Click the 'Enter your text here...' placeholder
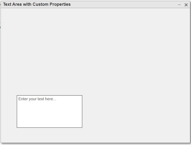 [37, 99]
